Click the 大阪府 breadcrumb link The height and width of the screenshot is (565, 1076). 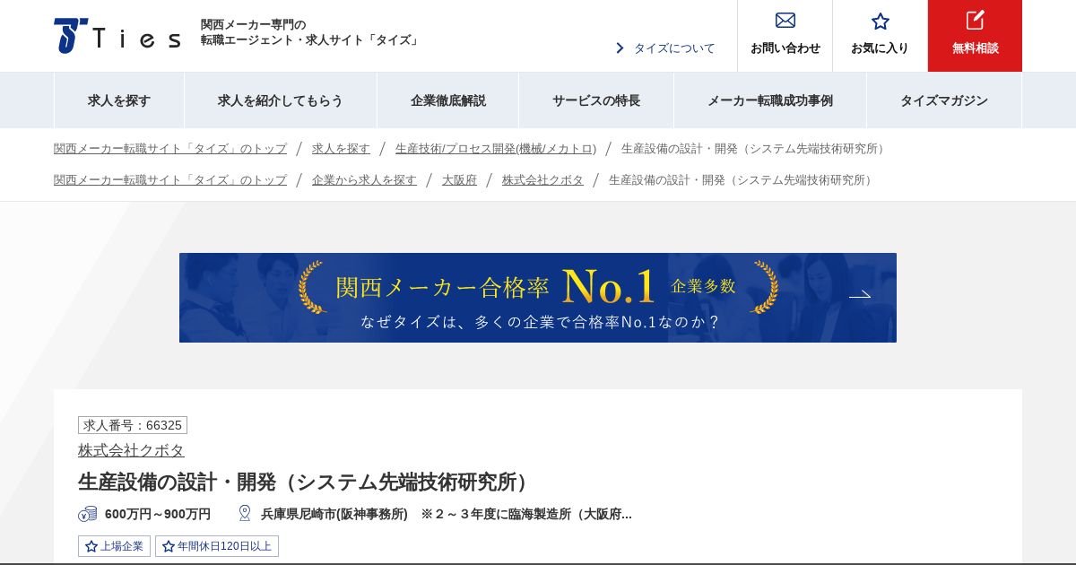[x=459, y=180]
